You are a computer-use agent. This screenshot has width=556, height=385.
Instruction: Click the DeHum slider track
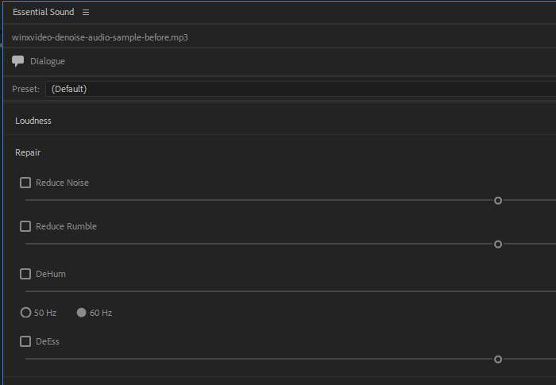click(291, 291)
